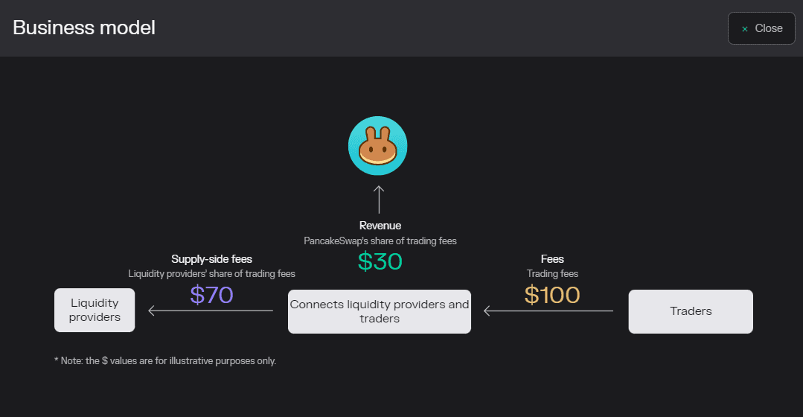Click the Revenue heading

tap(380, 226)
